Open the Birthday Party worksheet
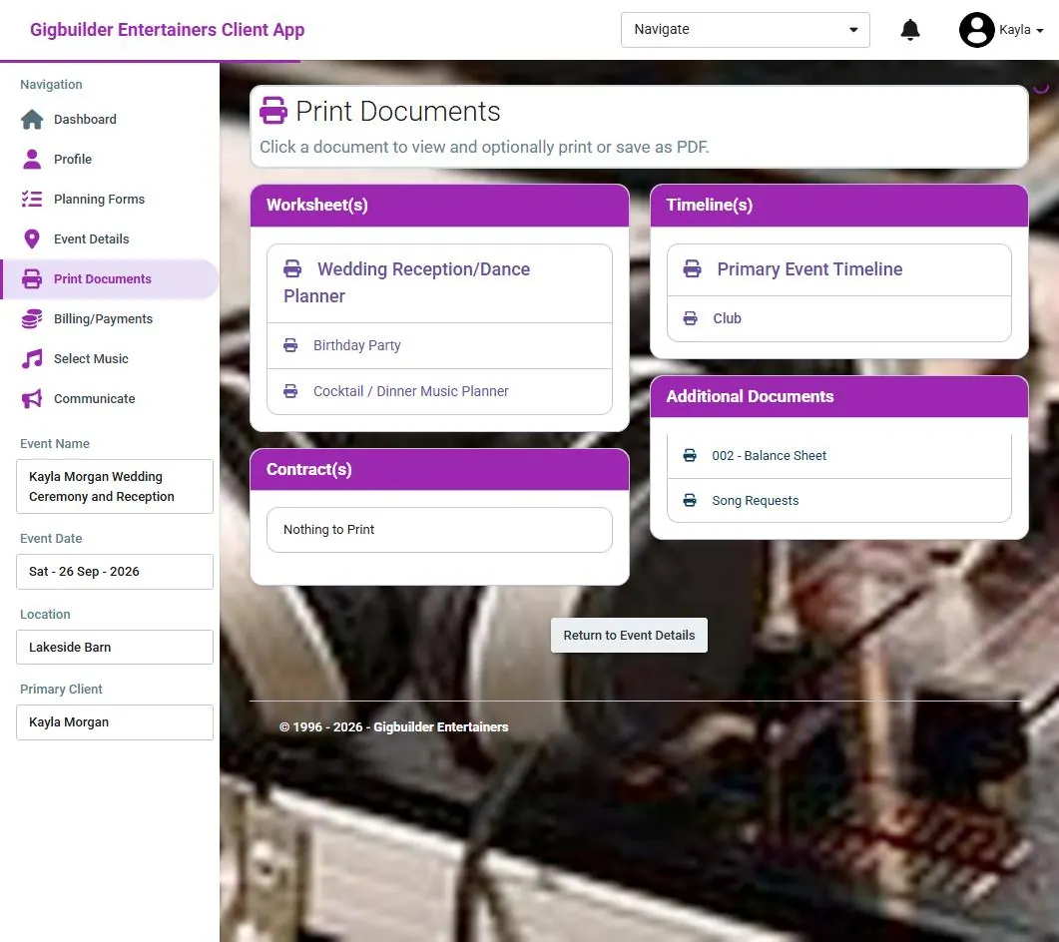Screen dimensions: 1059x942 (440, 345)
